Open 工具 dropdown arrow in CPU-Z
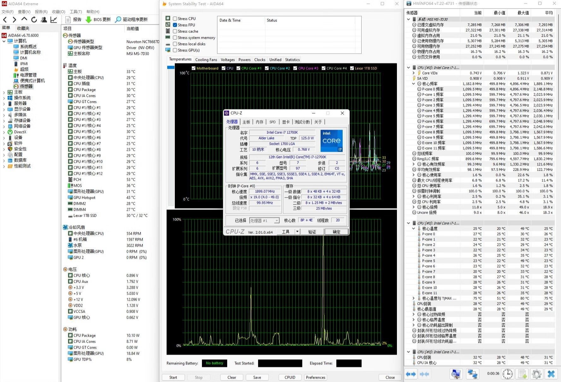The image size is (561, 382). pos(297,232)
